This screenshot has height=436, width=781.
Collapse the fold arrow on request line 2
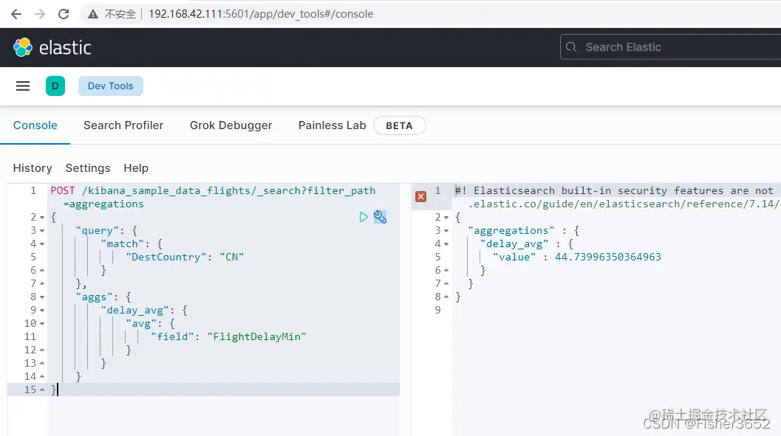[42, 218]
